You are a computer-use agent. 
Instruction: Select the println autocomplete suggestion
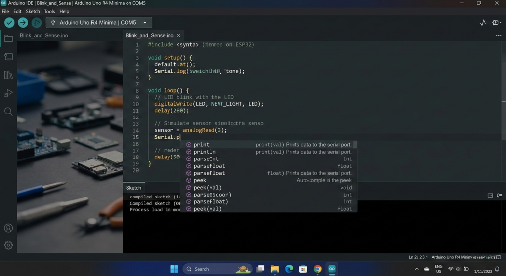[205, 152]
